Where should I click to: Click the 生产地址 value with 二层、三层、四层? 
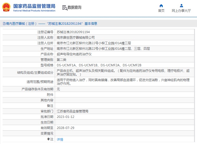103,49
